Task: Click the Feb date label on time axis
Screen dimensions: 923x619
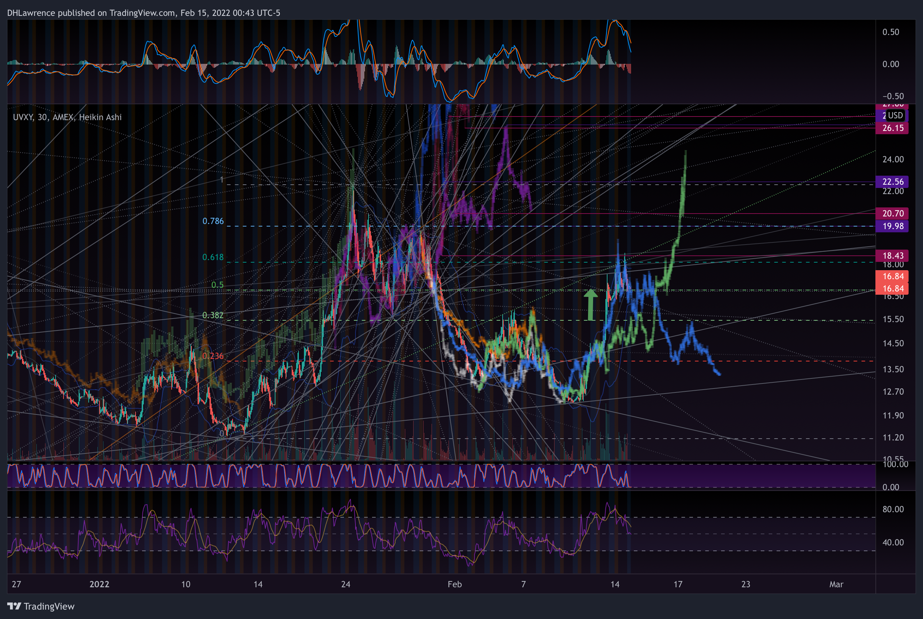Action: pos(455,584)
